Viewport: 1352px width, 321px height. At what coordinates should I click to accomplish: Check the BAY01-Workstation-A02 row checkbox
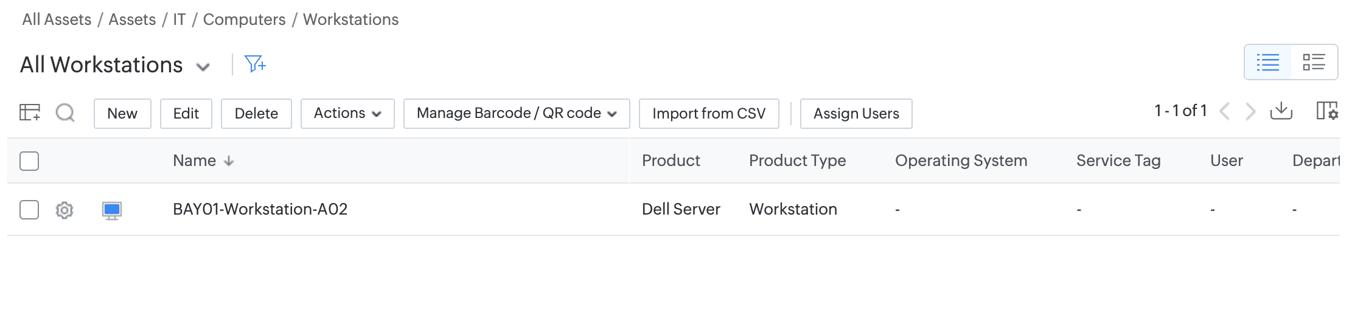coord(29,210)
